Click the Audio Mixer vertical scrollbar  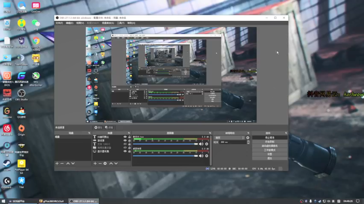point(211,151)
